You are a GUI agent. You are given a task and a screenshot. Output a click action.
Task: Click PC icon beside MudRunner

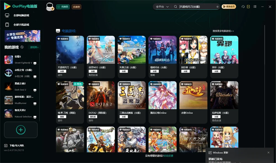(35, 104)
